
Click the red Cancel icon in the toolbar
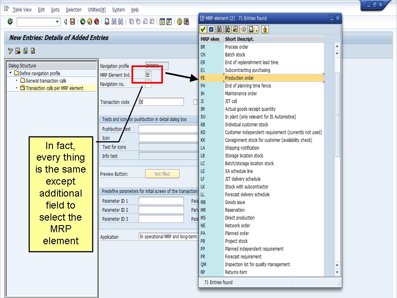tap(97, 22)
